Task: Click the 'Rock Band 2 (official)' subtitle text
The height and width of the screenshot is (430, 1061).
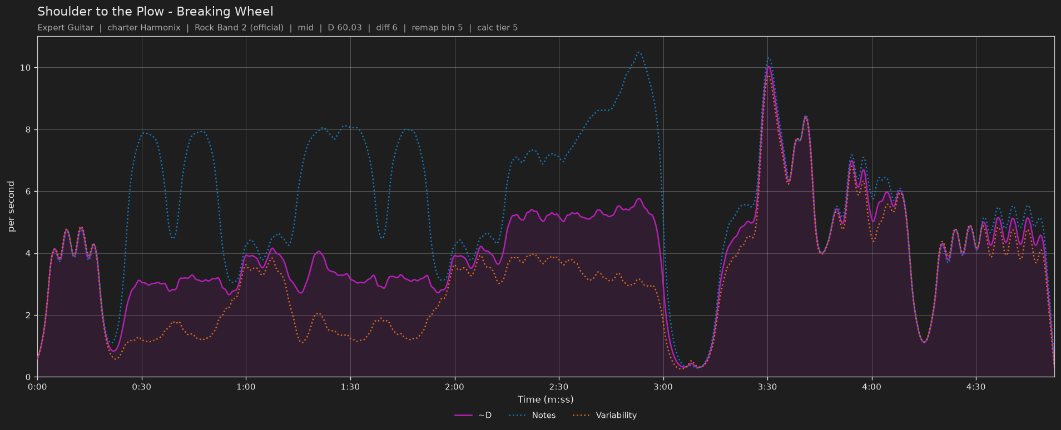Action: [x=239, y=28]
